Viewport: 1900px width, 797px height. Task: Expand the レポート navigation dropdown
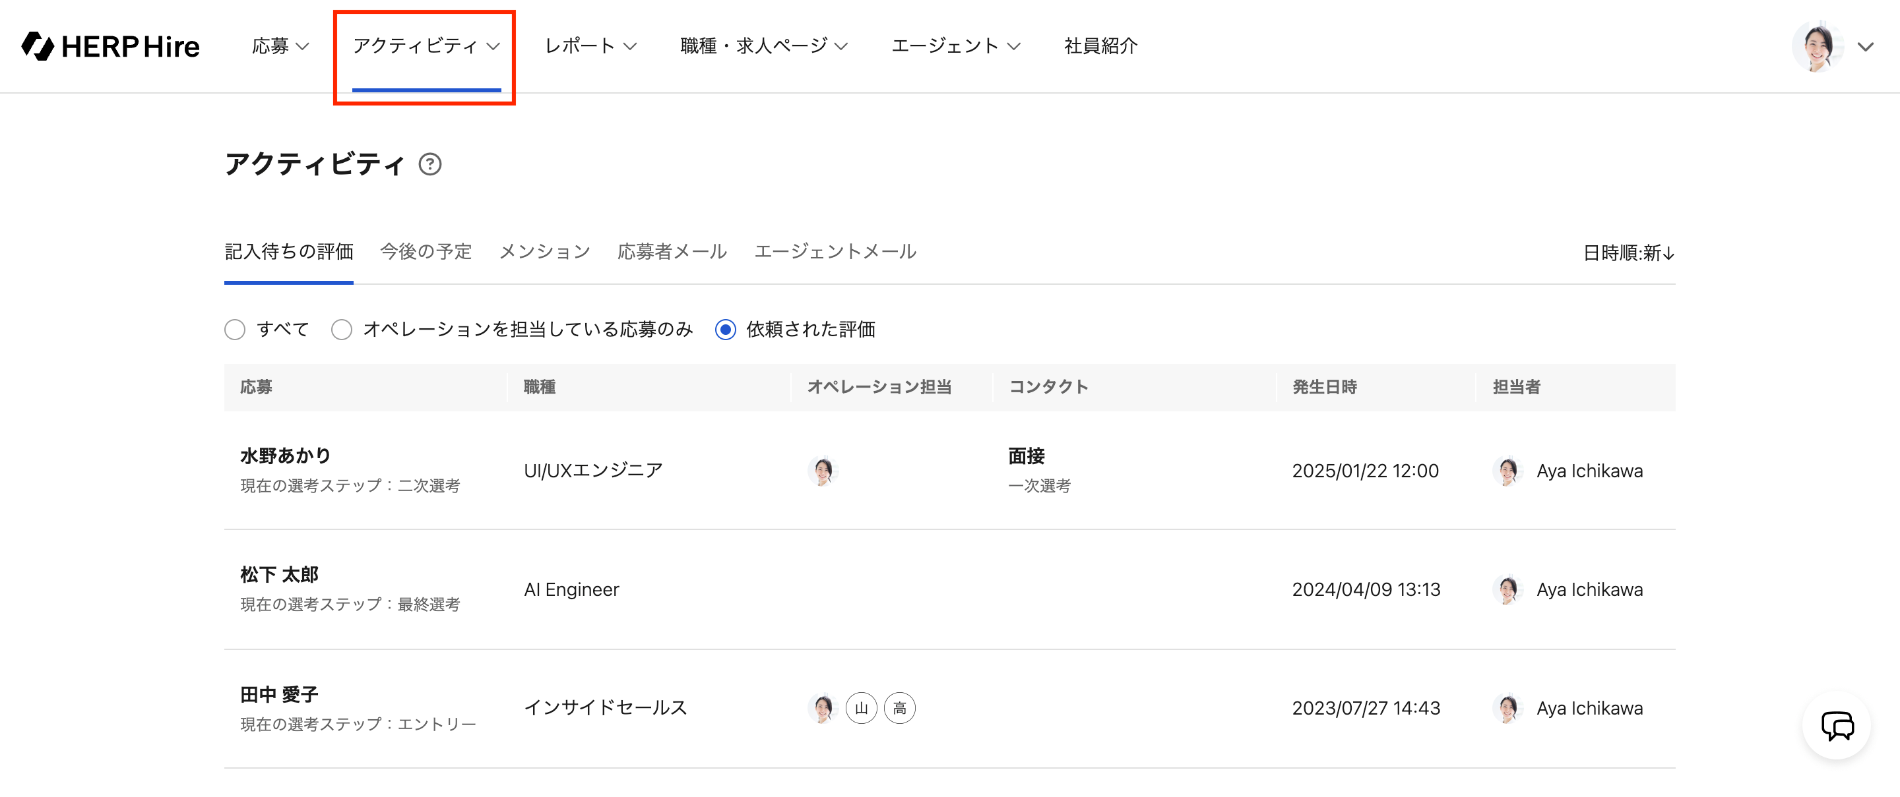coord(590,45)
